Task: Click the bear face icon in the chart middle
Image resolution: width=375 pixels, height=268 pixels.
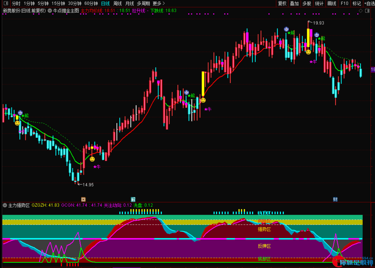Action: point(186,93)
